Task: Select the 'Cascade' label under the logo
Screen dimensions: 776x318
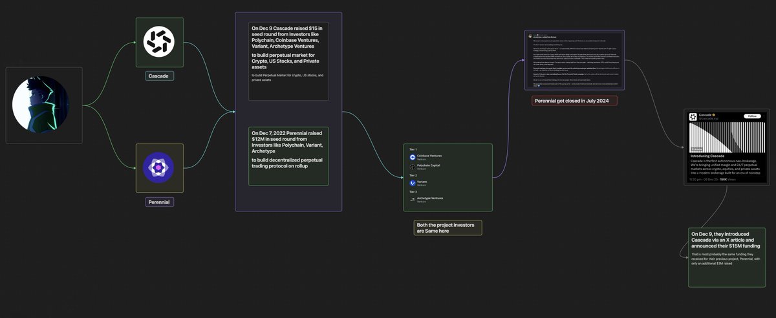Action: (160, 76)
